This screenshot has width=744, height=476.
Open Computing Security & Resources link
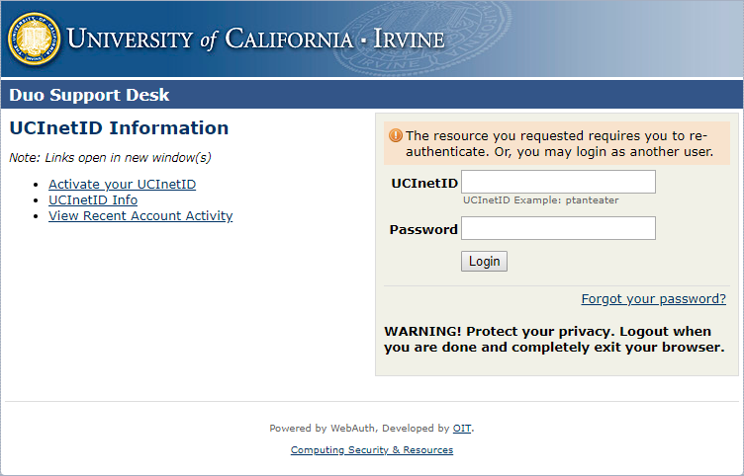pyautogui.click(x=372, y=450)
